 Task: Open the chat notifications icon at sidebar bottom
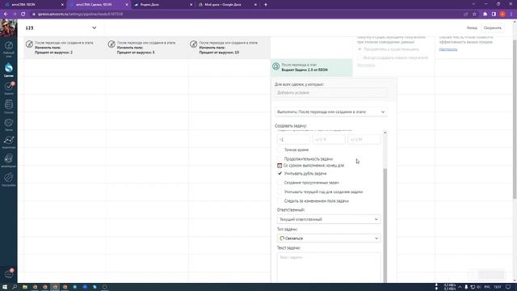[x=9, y=273]
